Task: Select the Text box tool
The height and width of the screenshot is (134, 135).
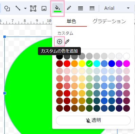Action: tap(33, 8)
